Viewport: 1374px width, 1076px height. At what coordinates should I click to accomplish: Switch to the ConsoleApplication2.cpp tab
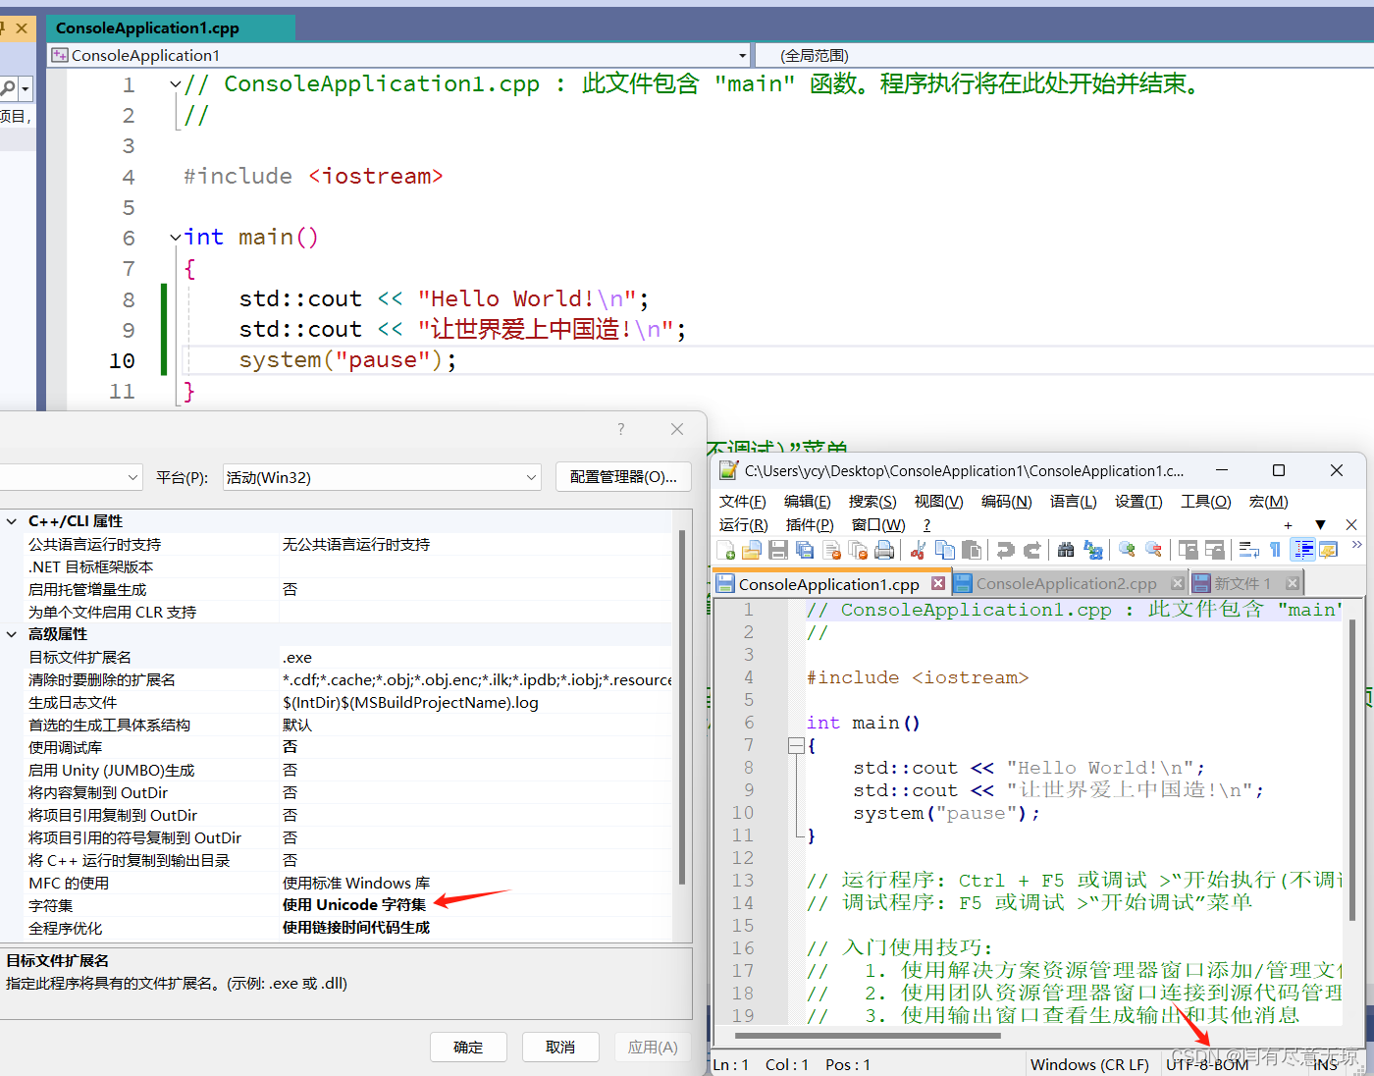coord(1065,582)
